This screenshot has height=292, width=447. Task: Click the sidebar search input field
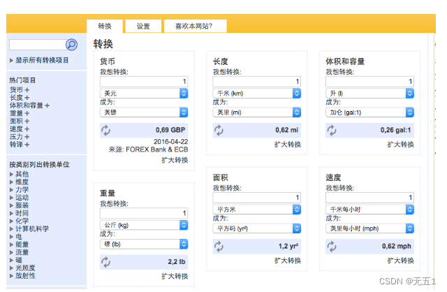click(38, 45)
